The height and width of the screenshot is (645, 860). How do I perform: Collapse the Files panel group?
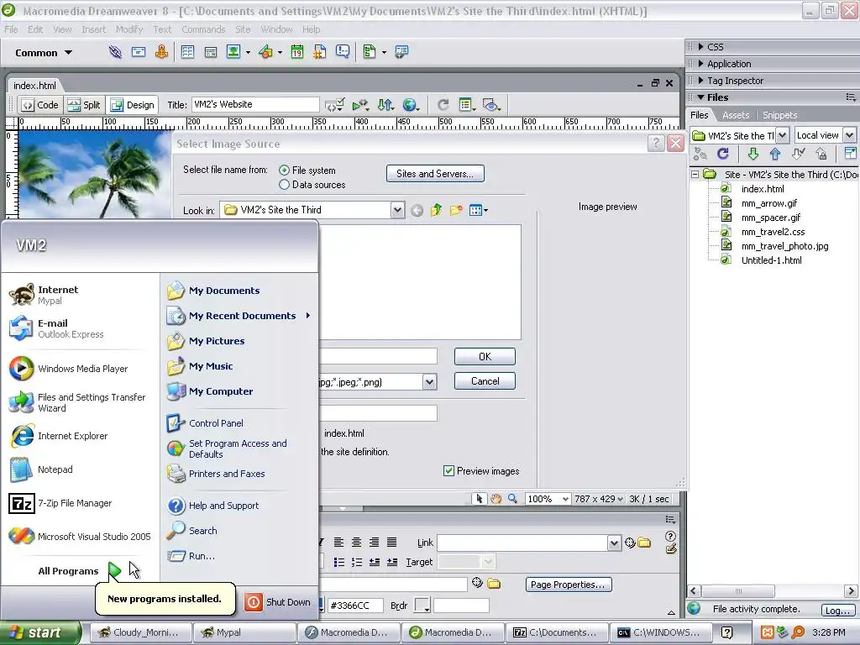(x=700, y=97)
